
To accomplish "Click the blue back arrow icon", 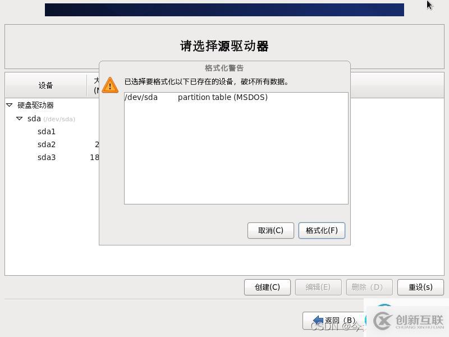I will tap(318, 320).
